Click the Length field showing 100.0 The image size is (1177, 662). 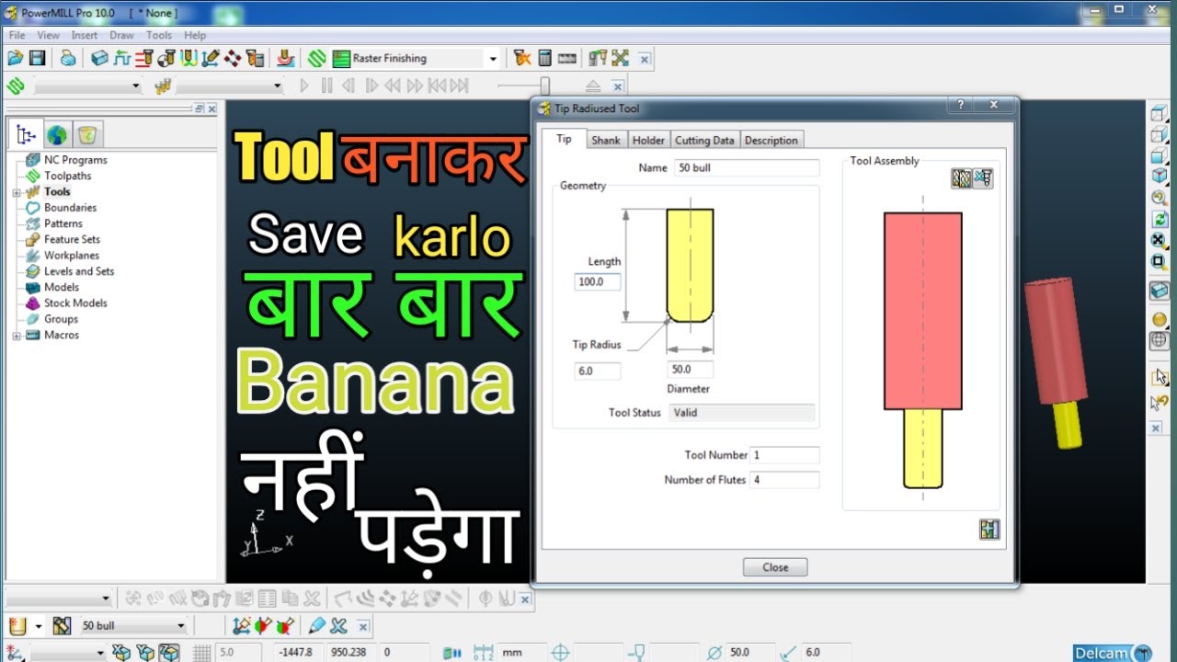[598, 281]
